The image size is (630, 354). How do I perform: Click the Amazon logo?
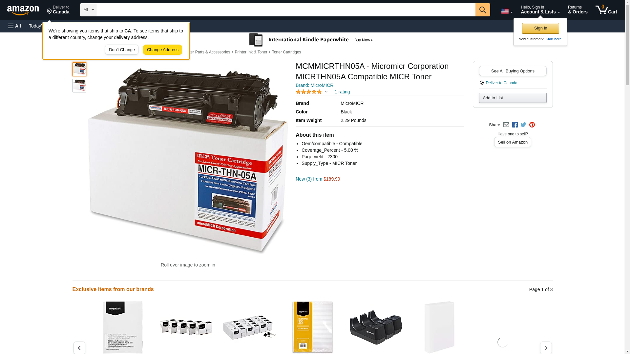23,10
